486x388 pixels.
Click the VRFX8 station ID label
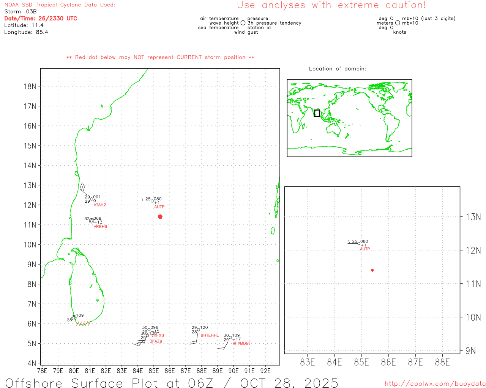(158, 336)
